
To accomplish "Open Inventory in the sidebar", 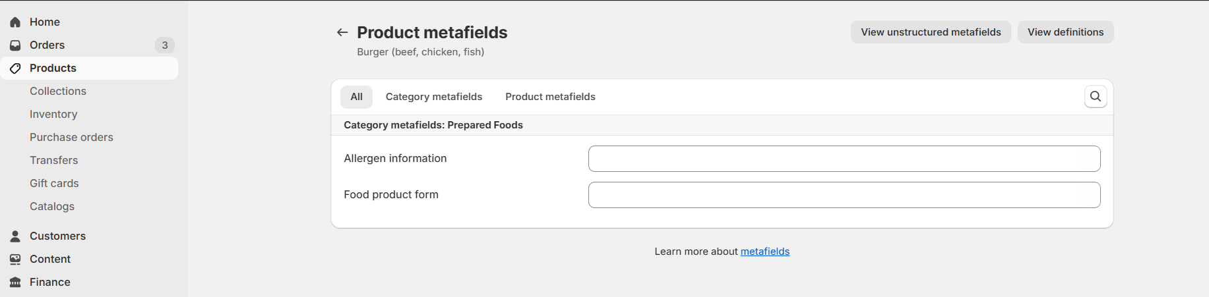I will [53, 115].
